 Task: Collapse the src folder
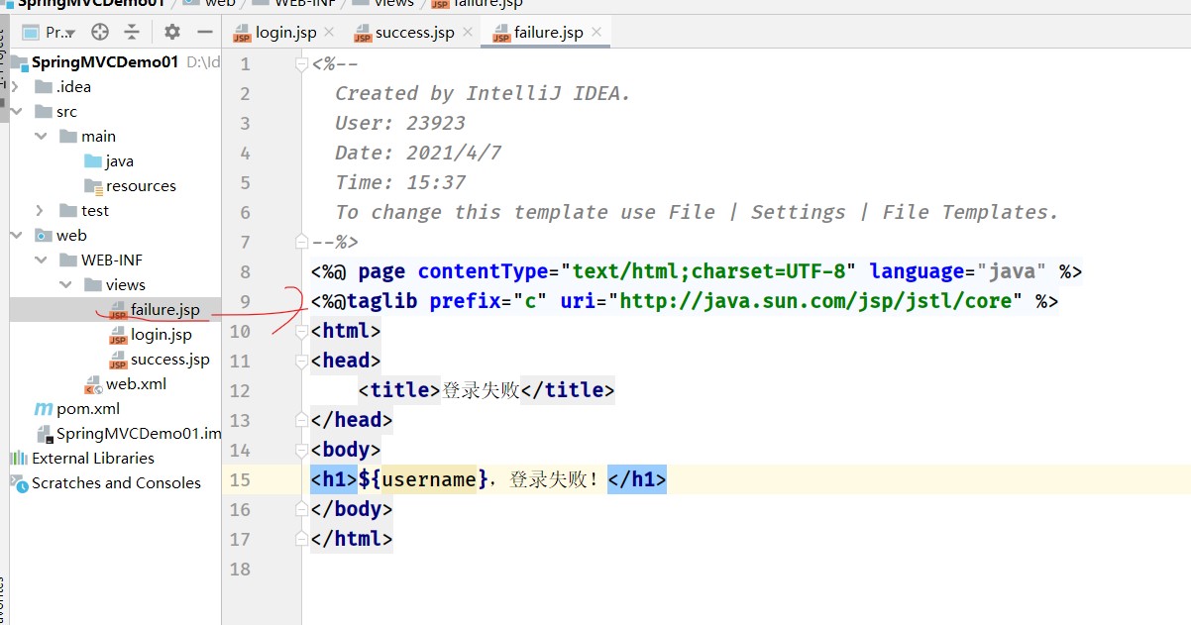tap(16, 111)
